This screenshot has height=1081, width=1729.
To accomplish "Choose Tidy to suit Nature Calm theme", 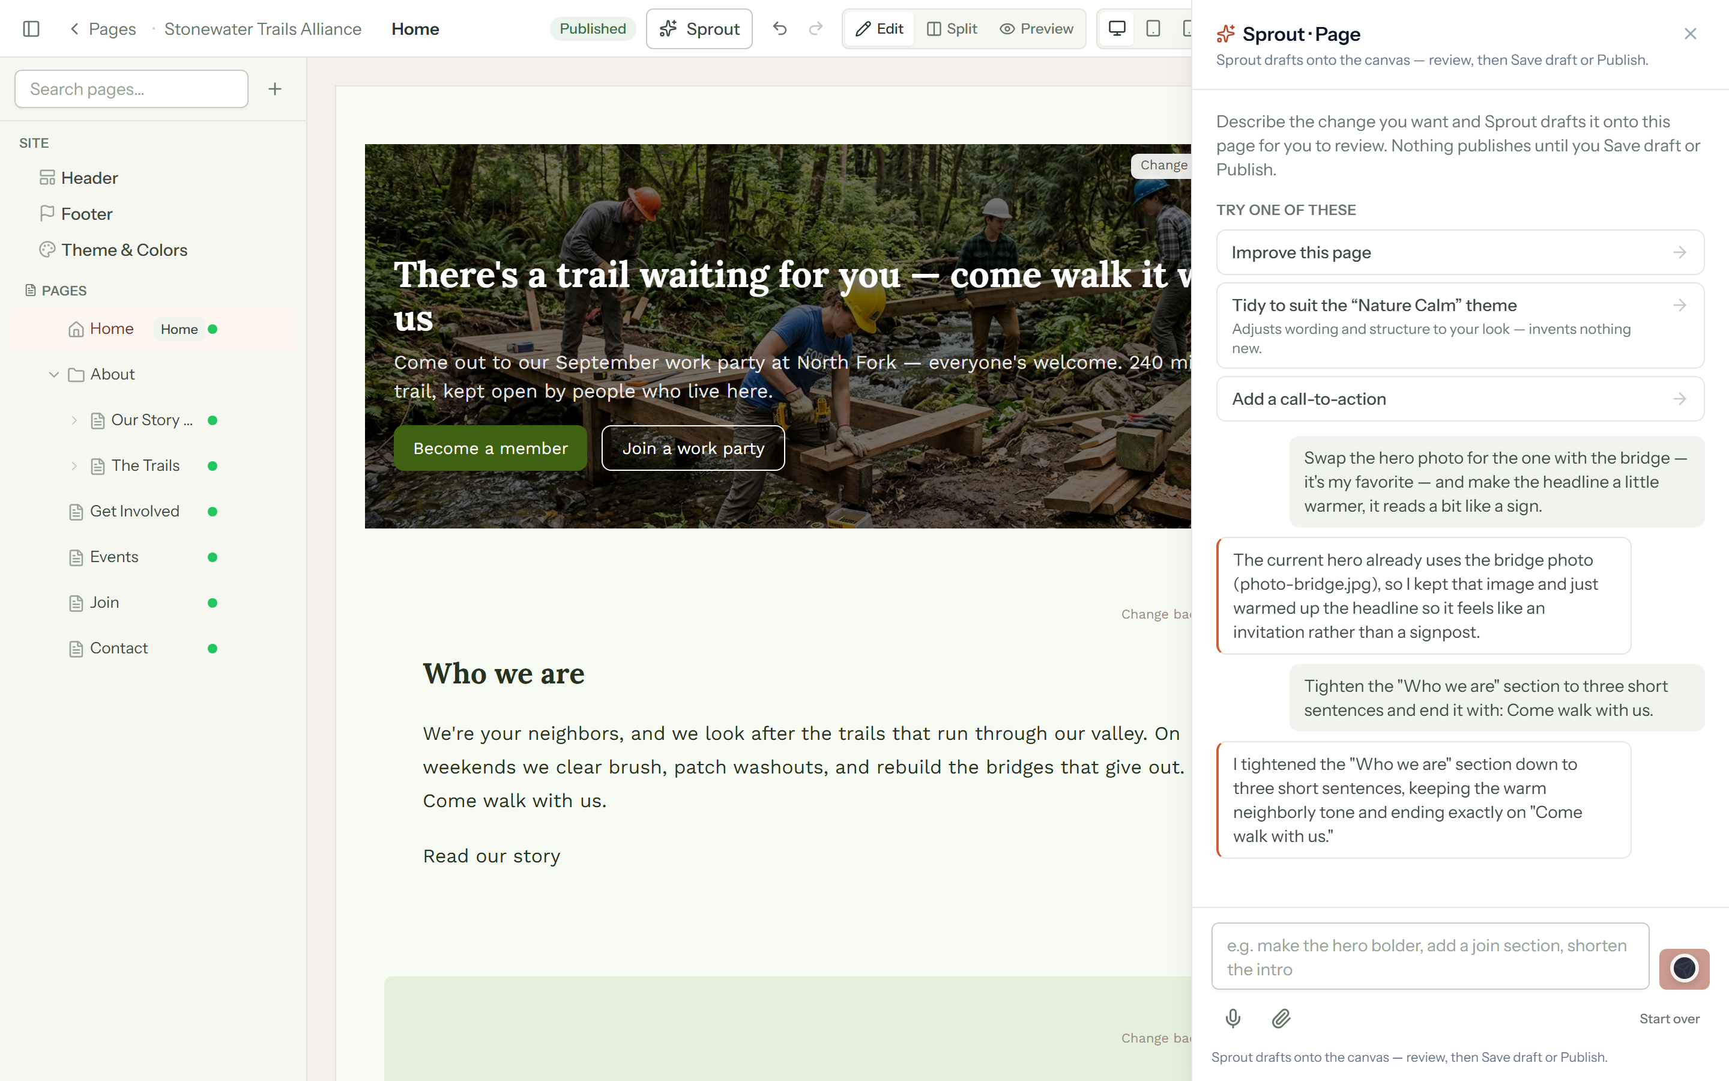I will pyautogui.click(x=1459, y=326).
